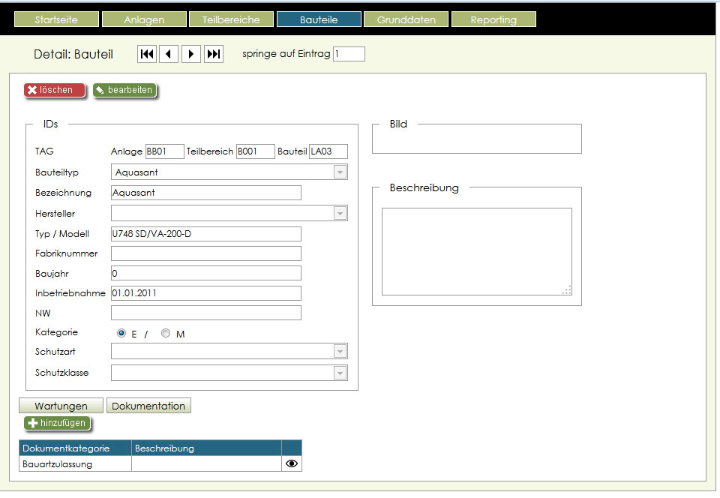720x498 pixels.
Task: Go to the next record
Action: pyautogui.click(x=191, y=54)
